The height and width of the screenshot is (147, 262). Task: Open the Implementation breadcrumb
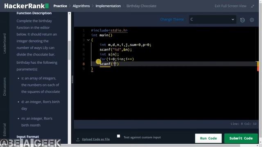tap(108, 6)
